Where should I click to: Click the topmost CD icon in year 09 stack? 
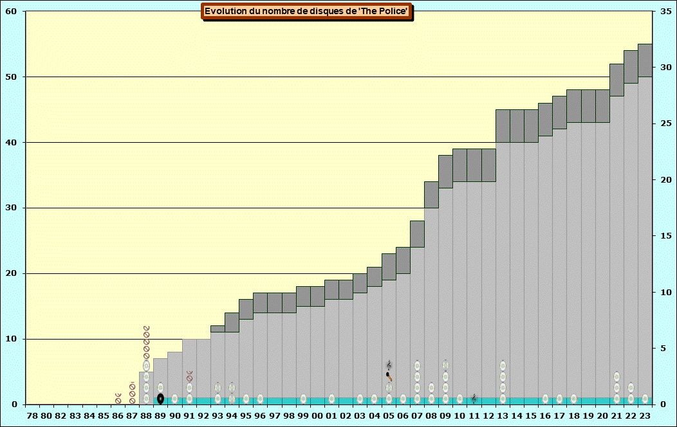click(445, 365)
